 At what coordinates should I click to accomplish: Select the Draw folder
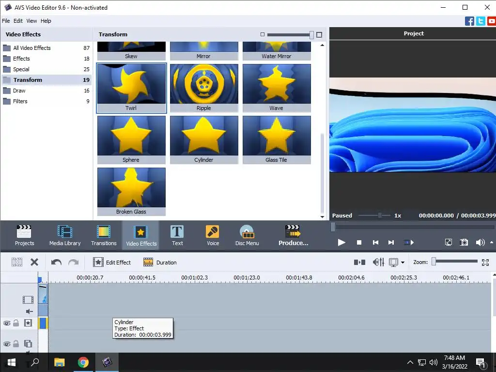46,91
